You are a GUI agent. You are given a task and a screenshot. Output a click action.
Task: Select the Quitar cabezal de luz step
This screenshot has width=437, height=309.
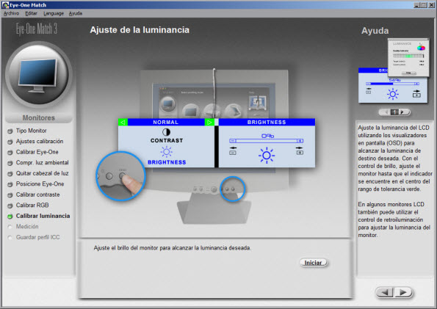coord(42,173)
